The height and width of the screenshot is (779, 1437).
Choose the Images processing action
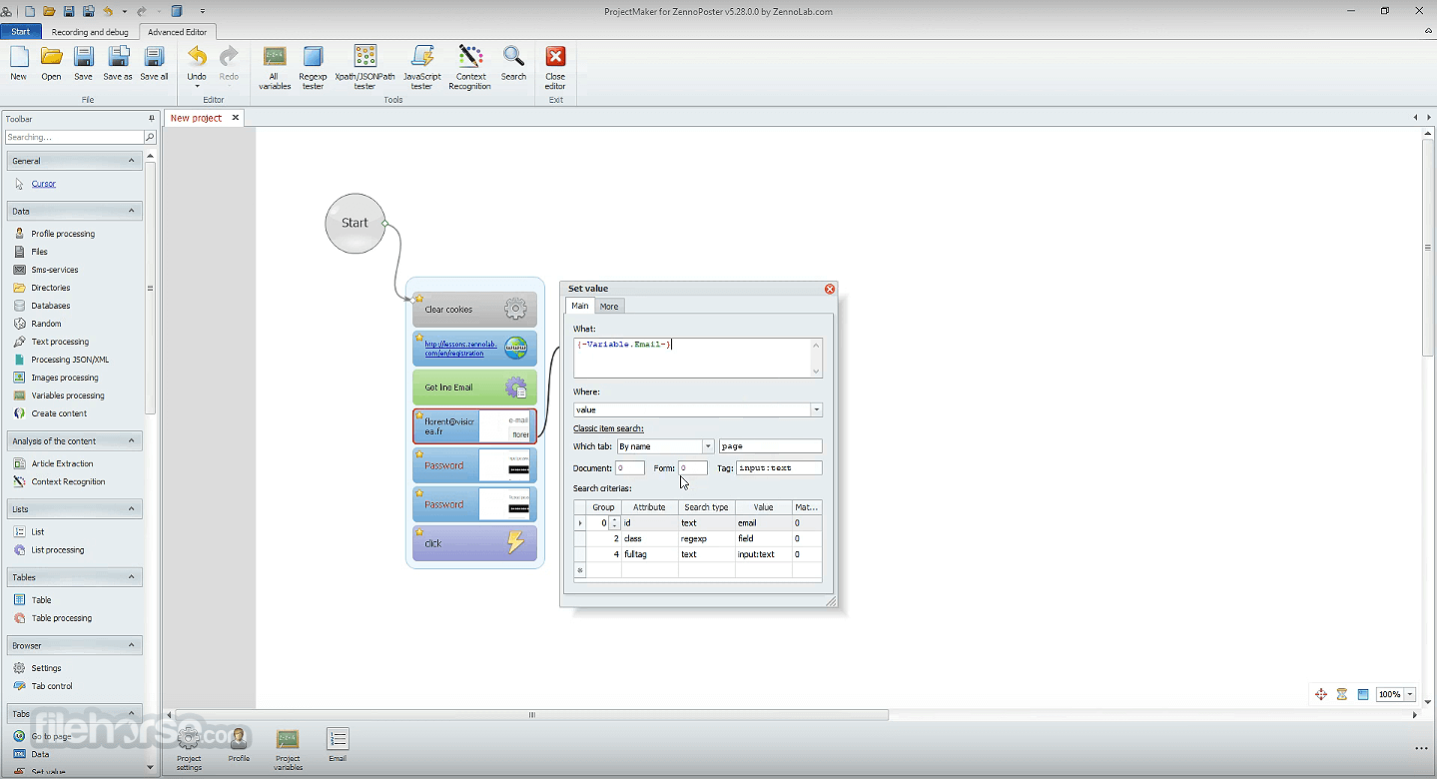[64, 378]
